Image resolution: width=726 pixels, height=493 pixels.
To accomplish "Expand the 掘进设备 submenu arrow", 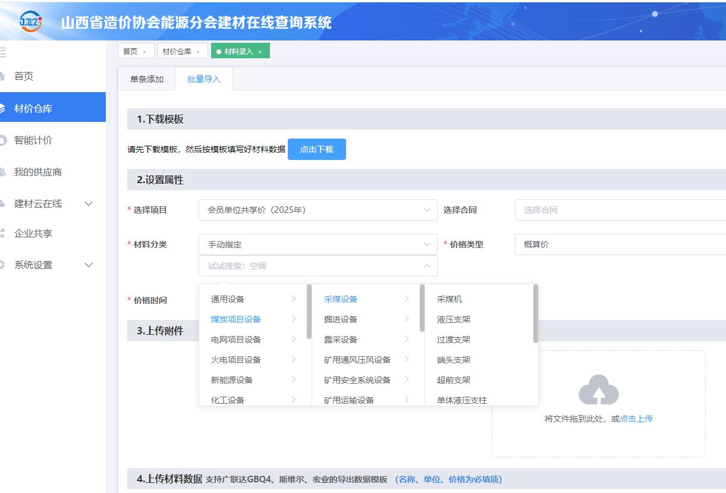I will (407, 319).
